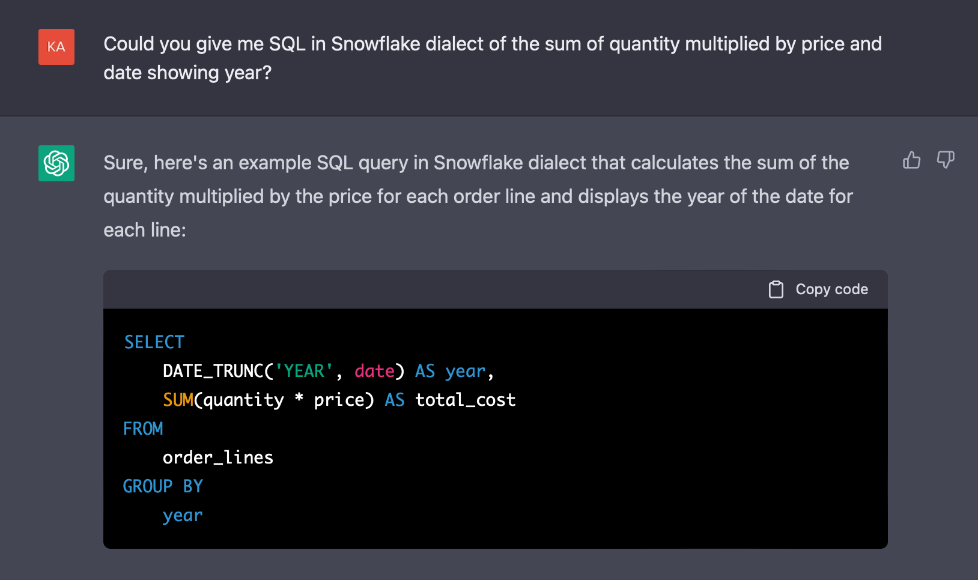The width and height of the screenshot is (978, 580).
Task: Click the orange SUM function in code
Action: click(178, 400)
